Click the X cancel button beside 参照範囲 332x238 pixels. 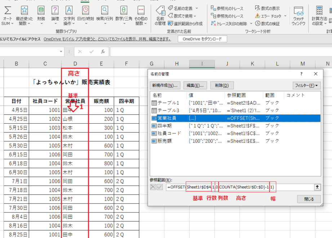pyautogui.click(x=153, y=187)
